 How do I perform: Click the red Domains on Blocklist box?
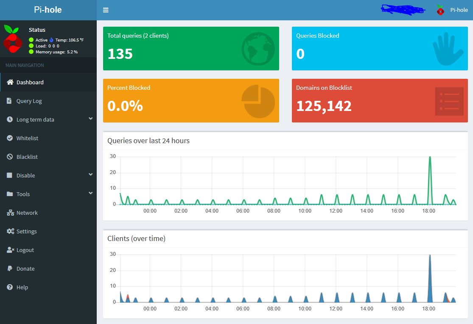click(379, 101)
